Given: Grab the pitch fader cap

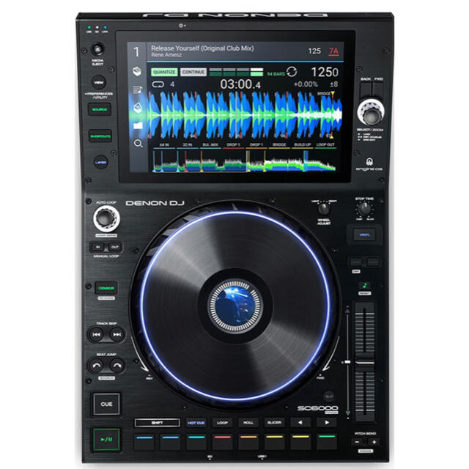Looking at the screenshot, I should [365, 363].
